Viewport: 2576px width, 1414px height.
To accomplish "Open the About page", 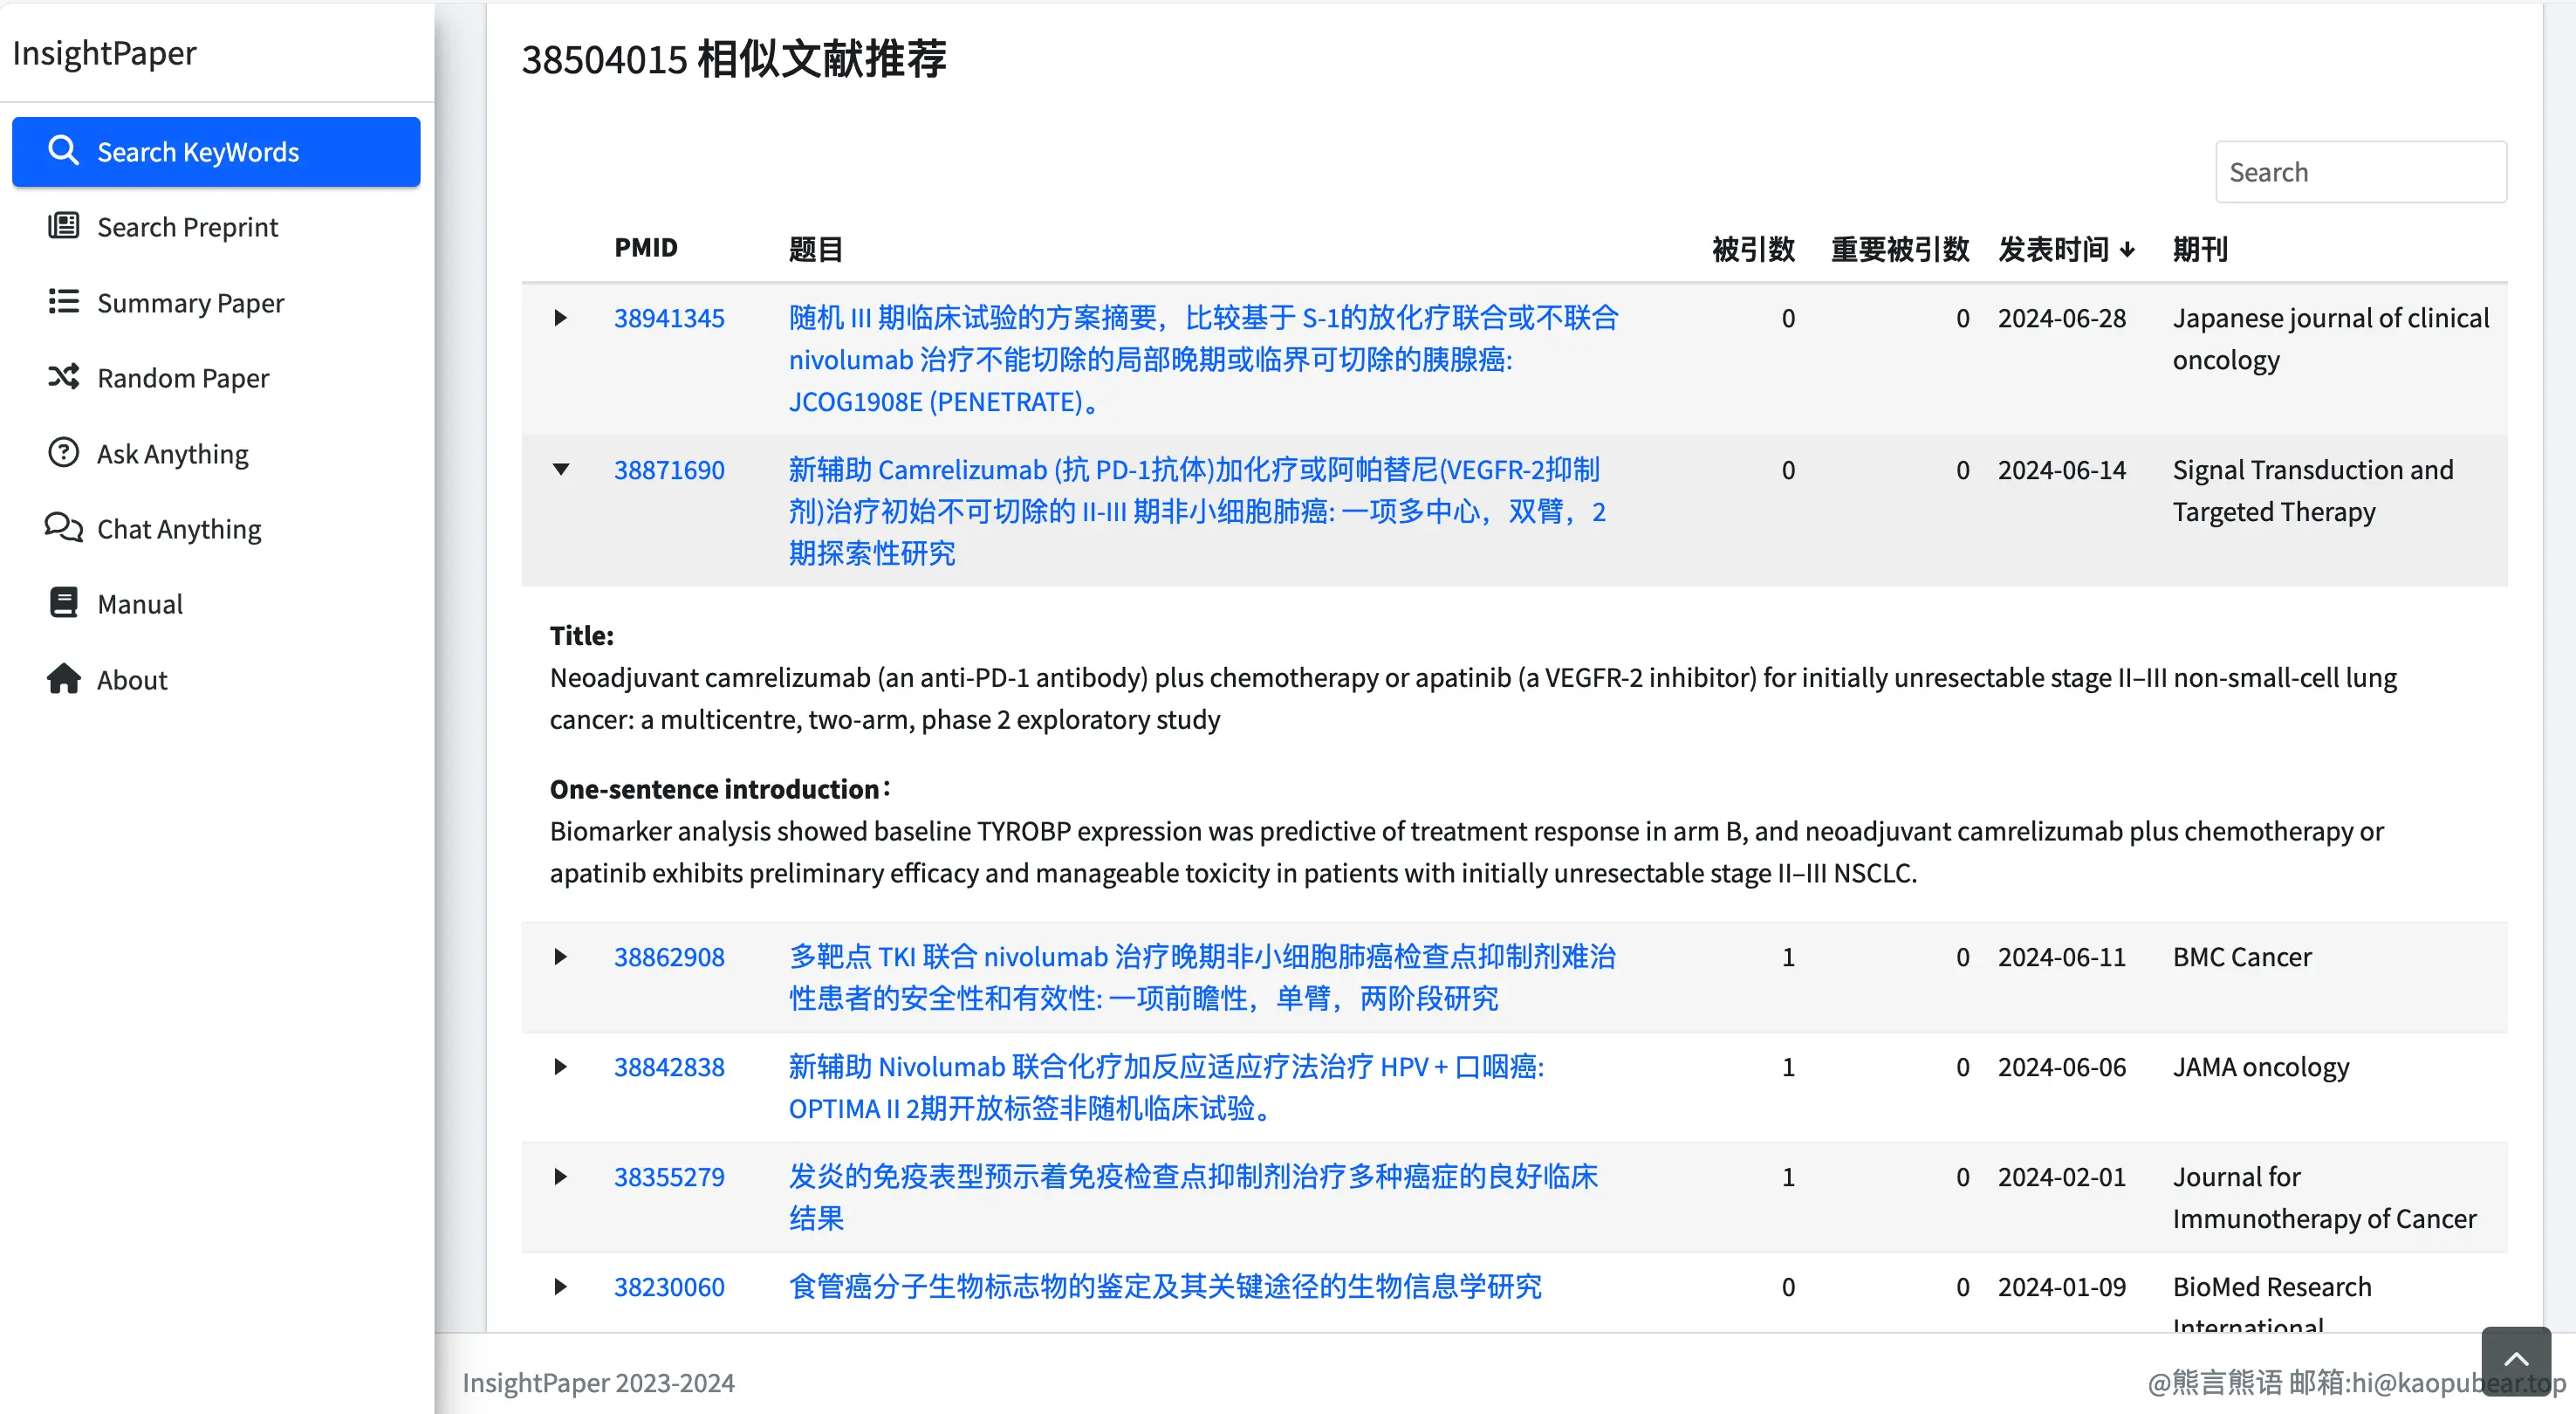I will (216, 679).
